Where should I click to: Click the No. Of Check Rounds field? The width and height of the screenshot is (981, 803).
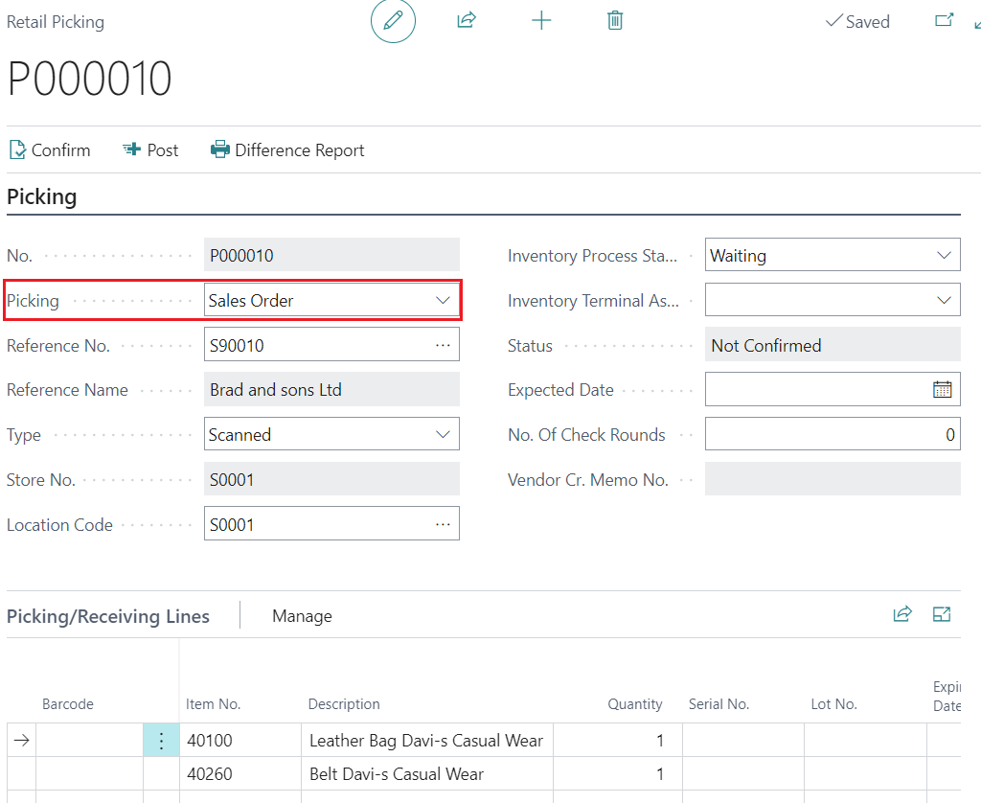pos(832,435)
